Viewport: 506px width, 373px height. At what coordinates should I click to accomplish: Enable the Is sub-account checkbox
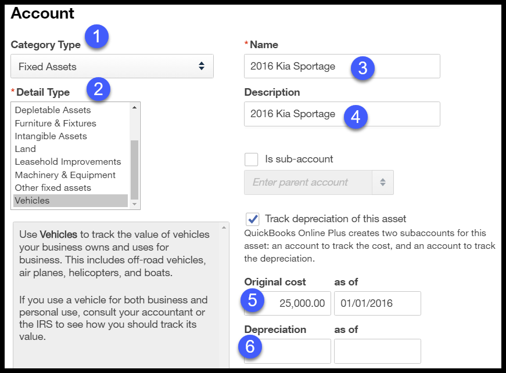point(252,159)
